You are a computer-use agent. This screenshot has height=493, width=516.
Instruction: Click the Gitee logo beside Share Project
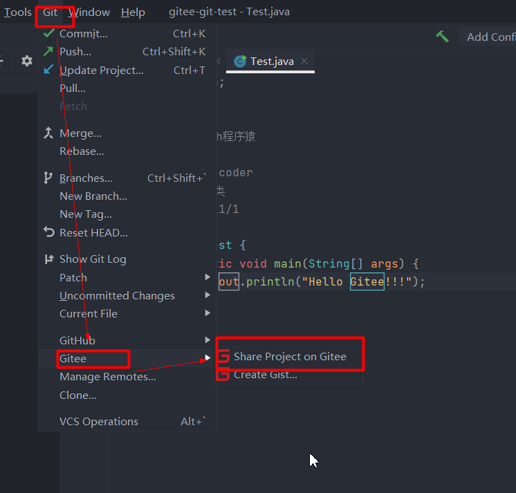pyautogui.click(x=224, y=357)
